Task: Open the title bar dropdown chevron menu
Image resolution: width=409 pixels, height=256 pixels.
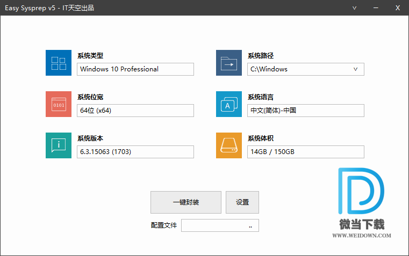Action: (354, 8)
